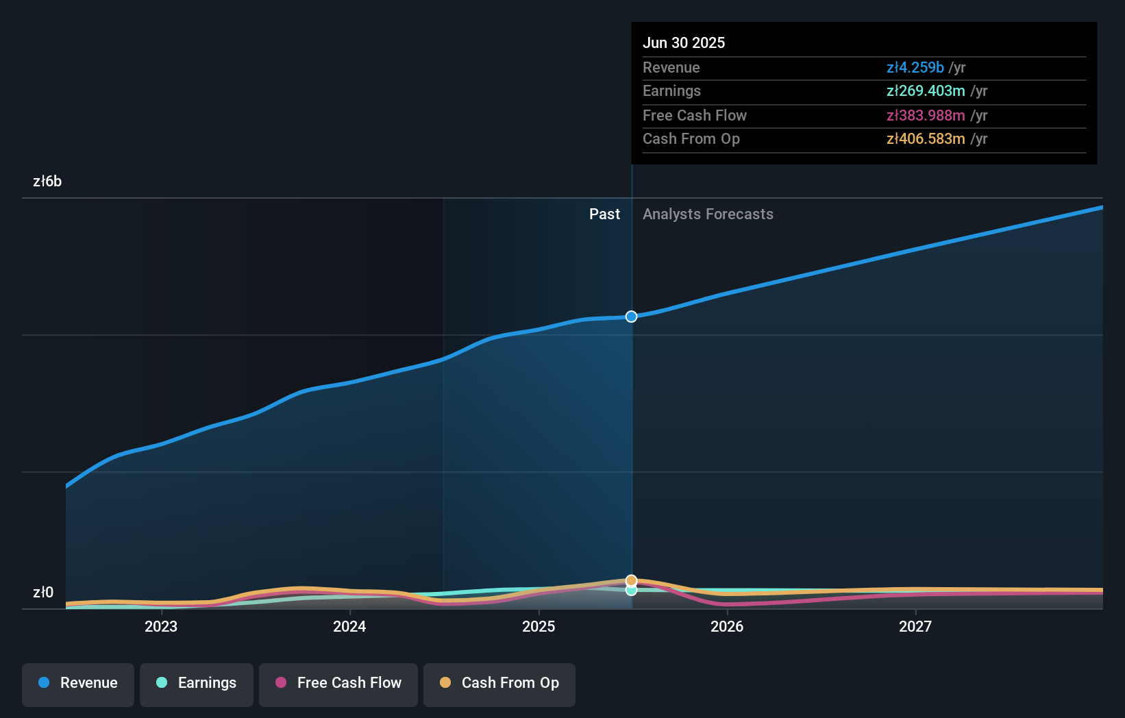Toggle off the Free Cash Flow series
The image size is (1125, 718).
point(338,684)
